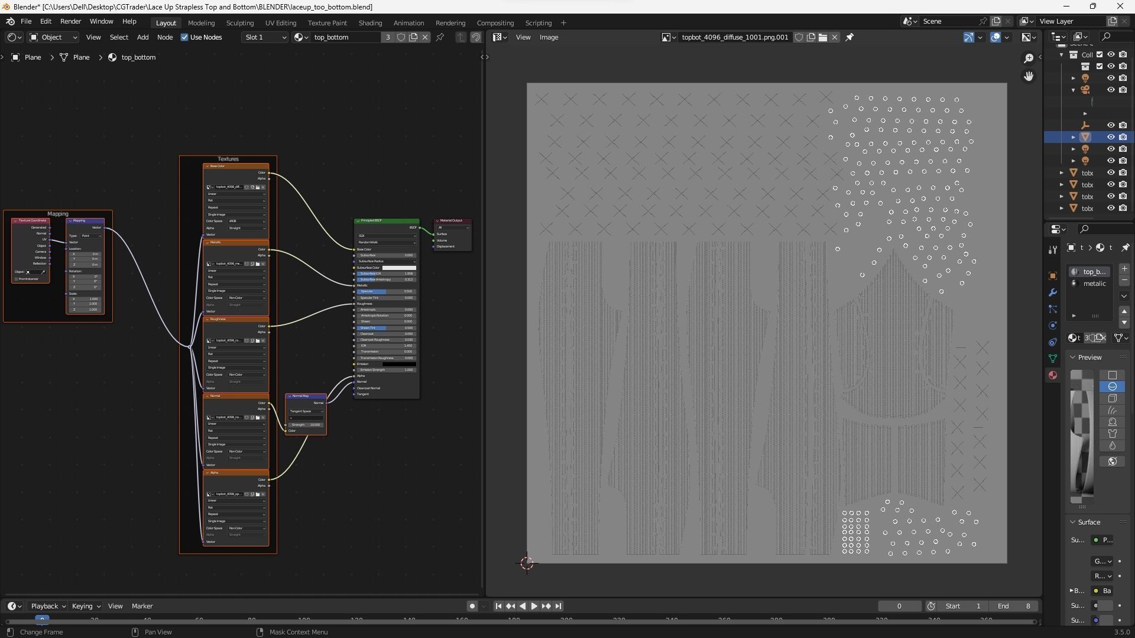This screenshot has height=638, width=1135.
Task: Open the Playback dropdown in timeline
Action: click(x=47, y=606)
